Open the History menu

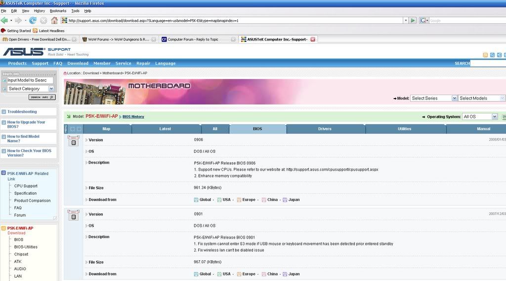click(40, 11)
